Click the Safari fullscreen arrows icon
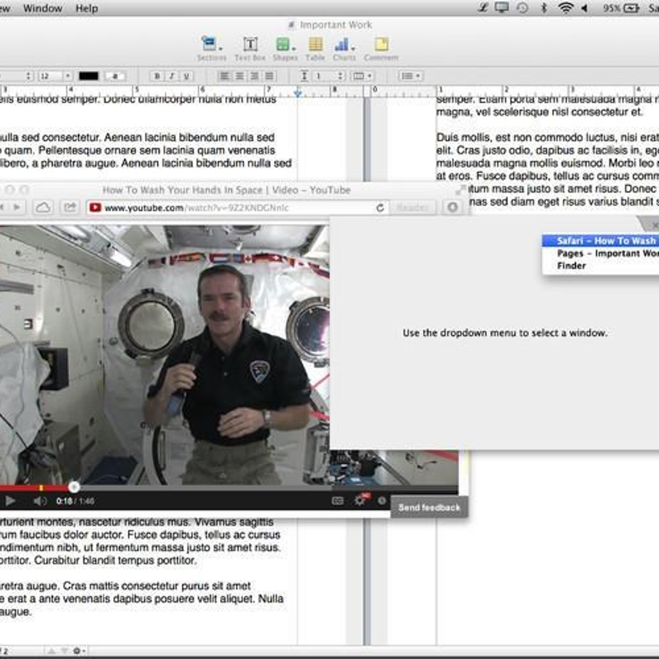659x659 pixels. [x=460, y=190]
